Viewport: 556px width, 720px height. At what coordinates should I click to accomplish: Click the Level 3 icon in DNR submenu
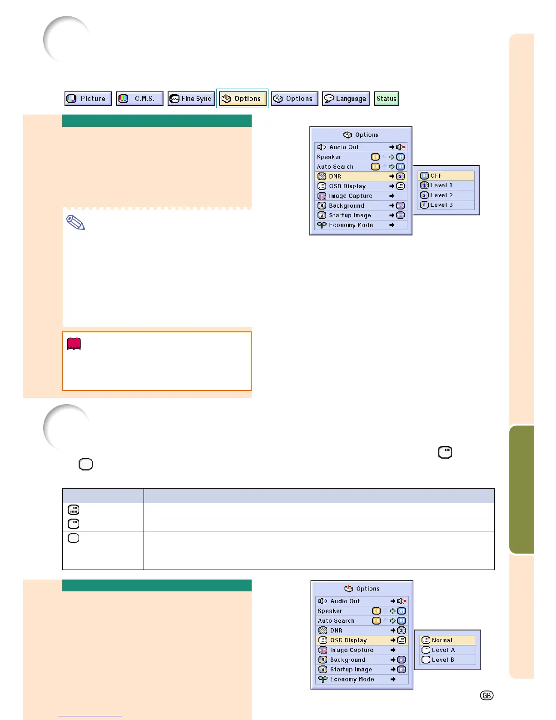tap(424, 205)
